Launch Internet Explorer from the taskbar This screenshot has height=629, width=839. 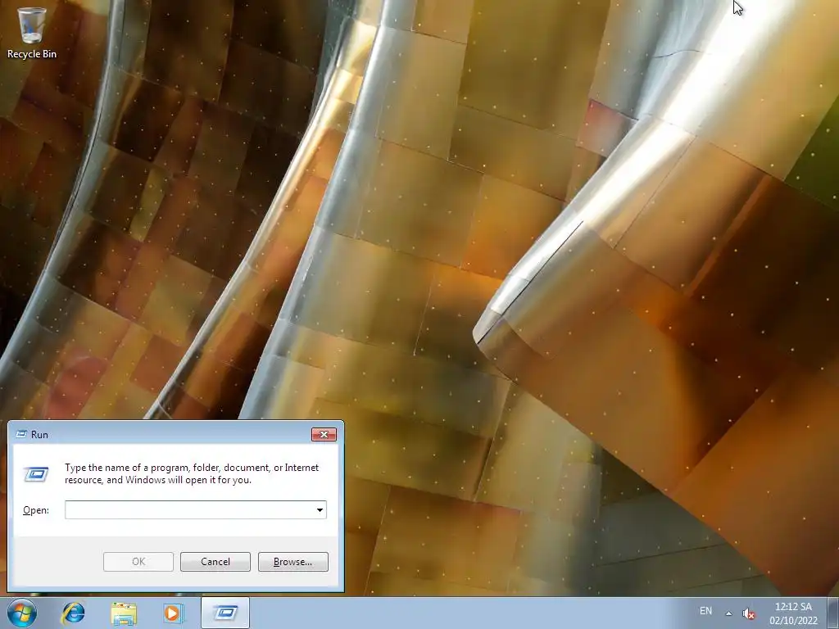click(73, 613)
